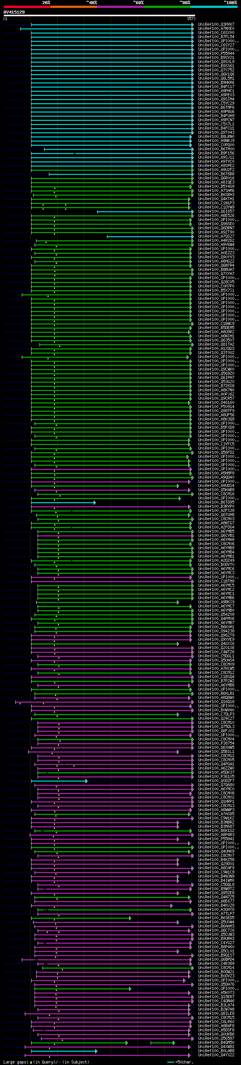Select UniRef100_A8NTG7 entry
The height and width of the screenshot is (1065, 241).
click(x=216, y=523)
